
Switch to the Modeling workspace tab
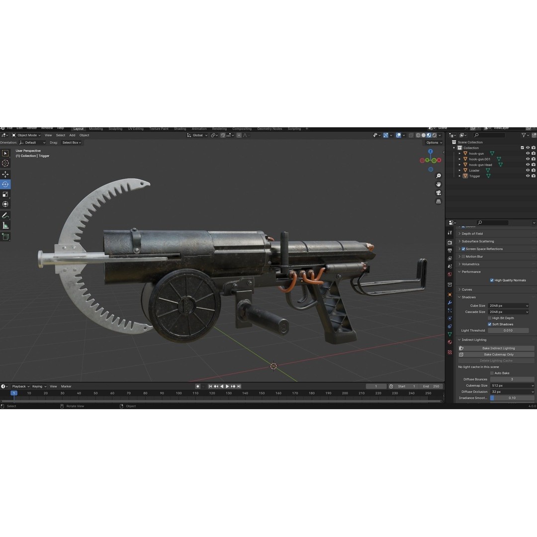pos(96,129)
